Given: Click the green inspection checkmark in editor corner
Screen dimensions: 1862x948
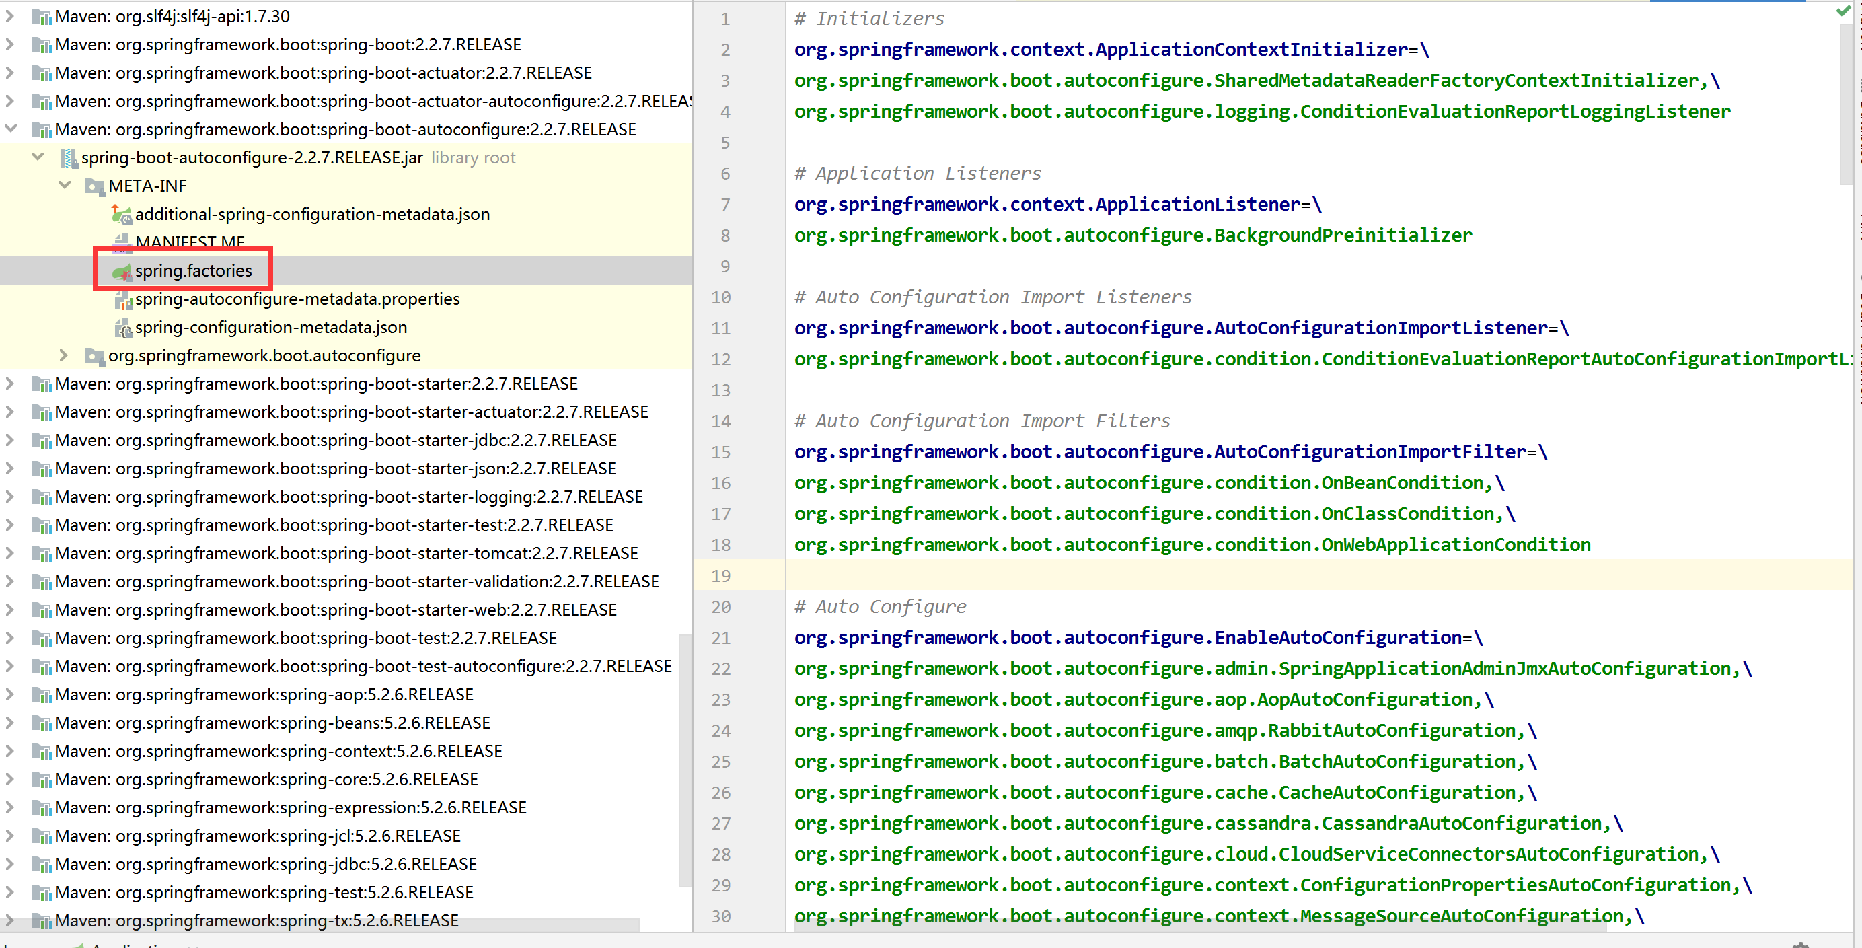Looking at the screenshot, I should [1844, 11].
